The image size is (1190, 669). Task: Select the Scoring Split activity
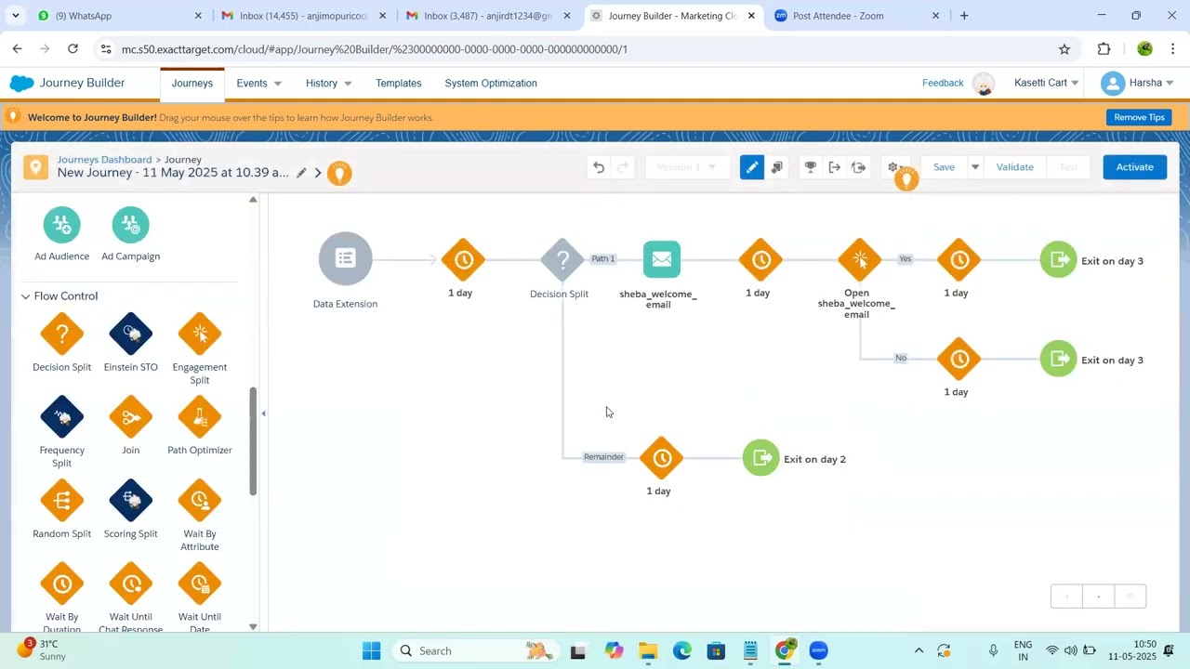click(x=131, y=501)
